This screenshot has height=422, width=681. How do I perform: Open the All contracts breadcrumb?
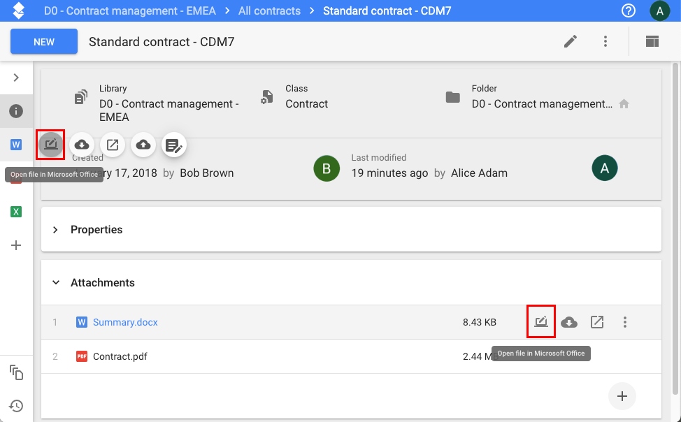(268, 10)
